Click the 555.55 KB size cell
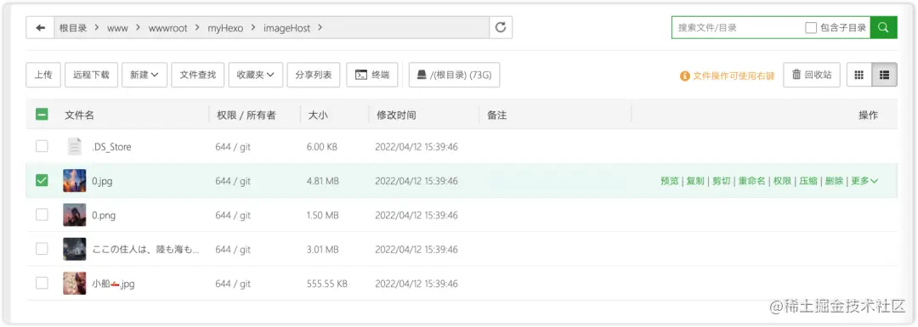This screenshot has width=918, height=327. (x=327, y=284)
